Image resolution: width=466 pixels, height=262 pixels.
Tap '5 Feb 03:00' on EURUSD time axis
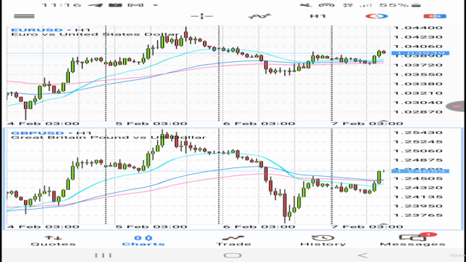151,123
